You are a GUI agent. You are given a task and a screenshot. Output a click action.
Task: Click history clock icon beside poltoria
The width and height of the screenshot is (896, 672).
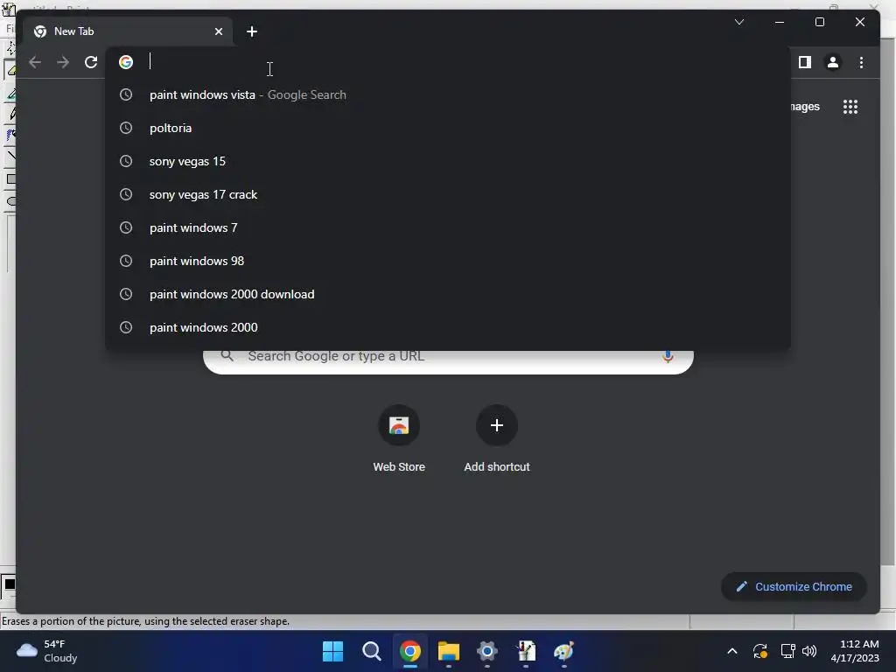(x=126, y=128)
